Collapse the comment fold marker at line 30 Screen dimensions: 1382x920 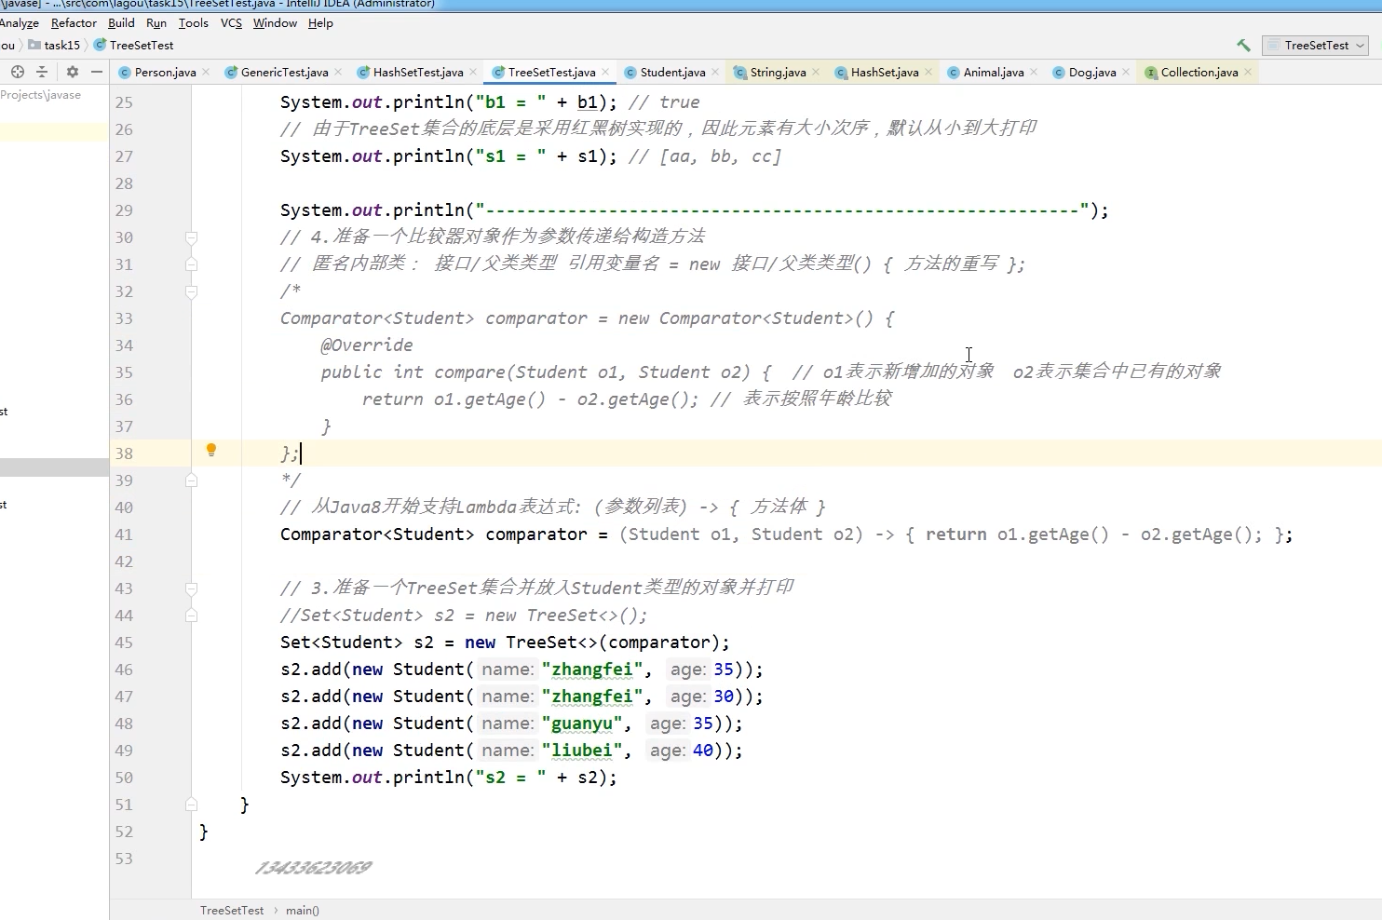point(191,237)
